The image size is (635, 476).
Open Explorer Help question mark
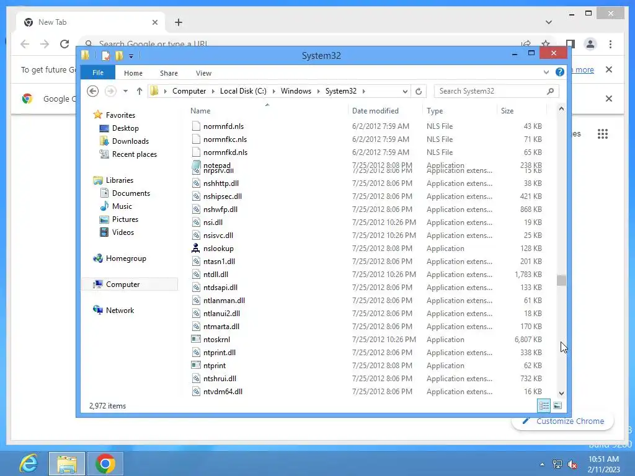[x=560, y=72]
